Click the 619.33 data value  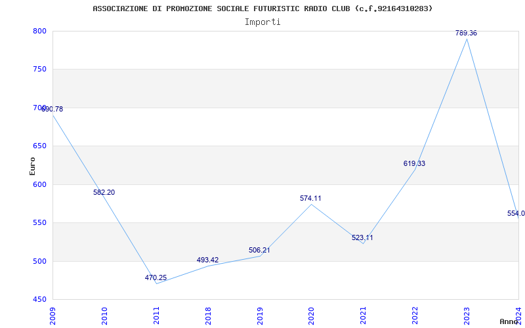click(x=414, y=163)
